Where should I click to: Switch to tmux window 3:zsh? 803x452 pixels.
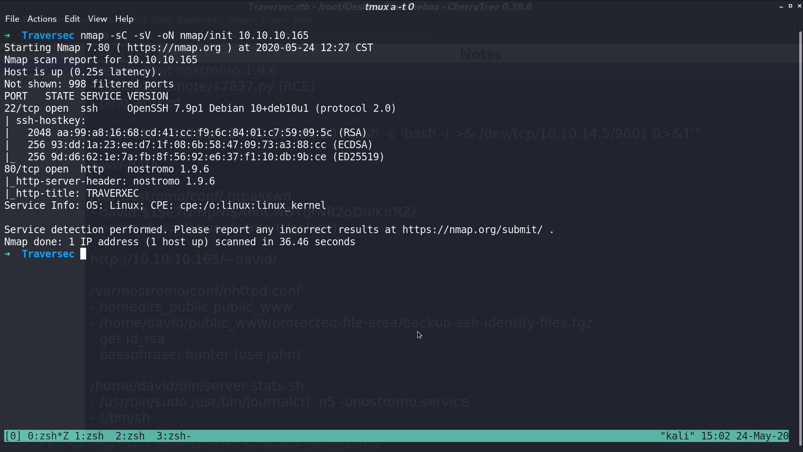(174, 436)
